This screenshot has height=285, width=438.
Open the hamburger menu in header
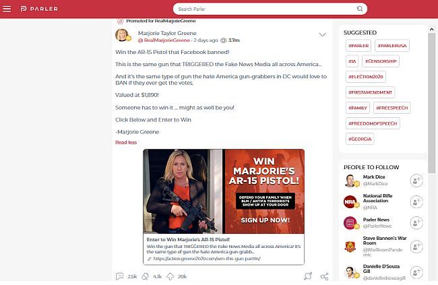pyautogui.click(x=7, y=9)
